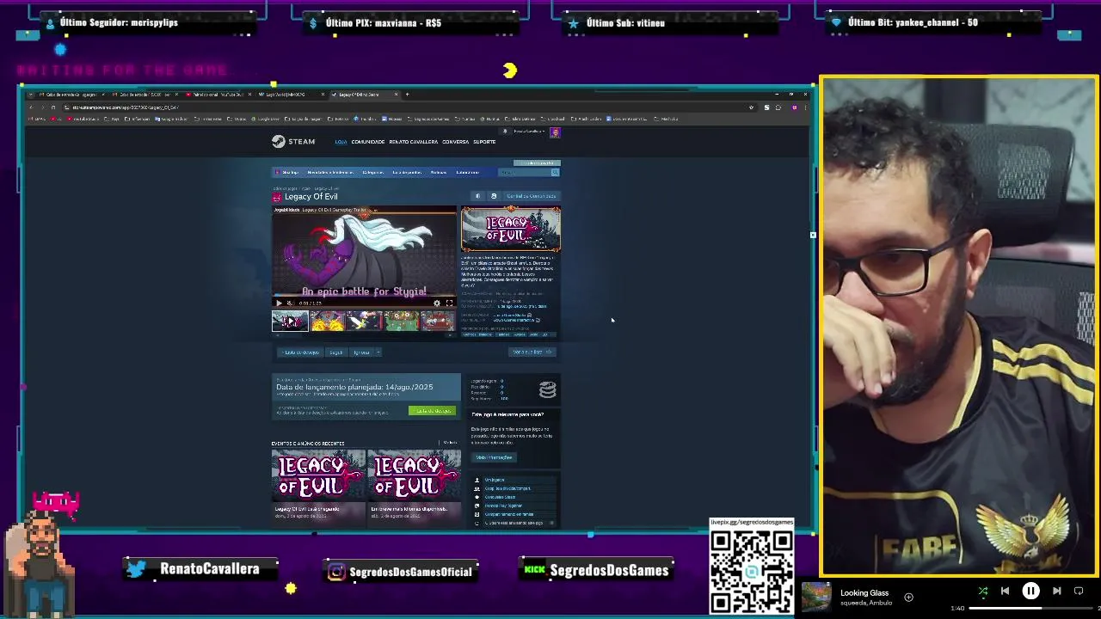Screen dimensions: 1101x619
Task: Expand the Steam account name dropdown
Action: click(529, 132)
